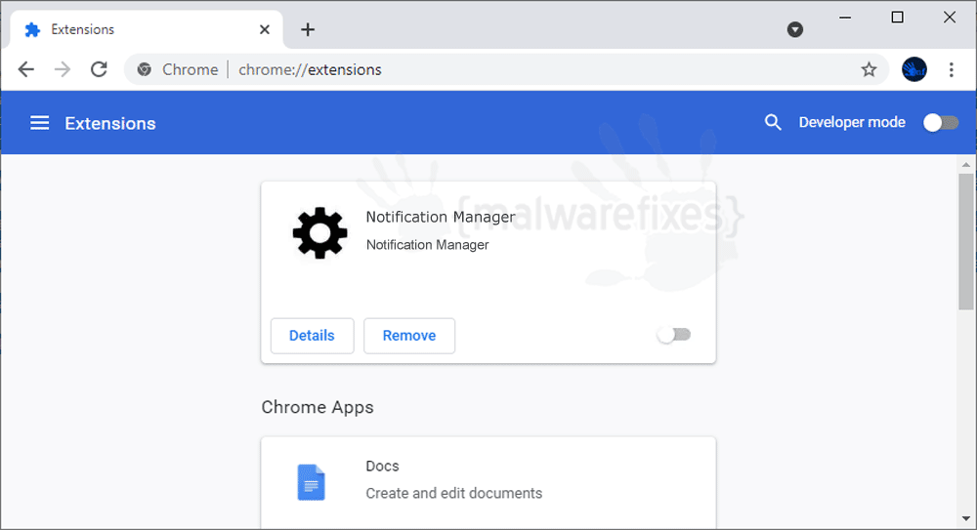Click the vertical scrollbar thumb

point(966,241)
